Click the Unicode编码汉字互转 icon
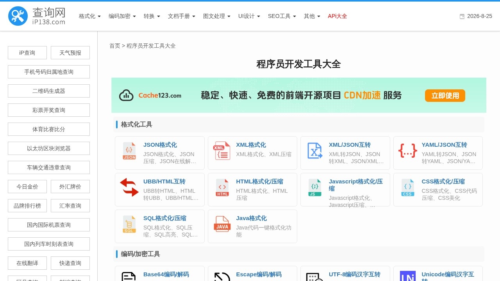Screen dimensions: 500x281 pyautogui.click(x=408, y=276)
